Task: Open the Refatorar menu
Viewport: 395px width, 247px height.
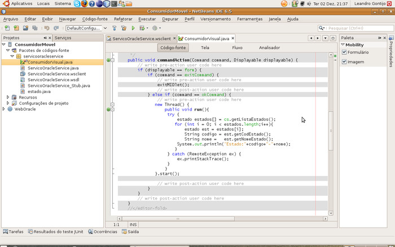Action: [x=123, y=19]
